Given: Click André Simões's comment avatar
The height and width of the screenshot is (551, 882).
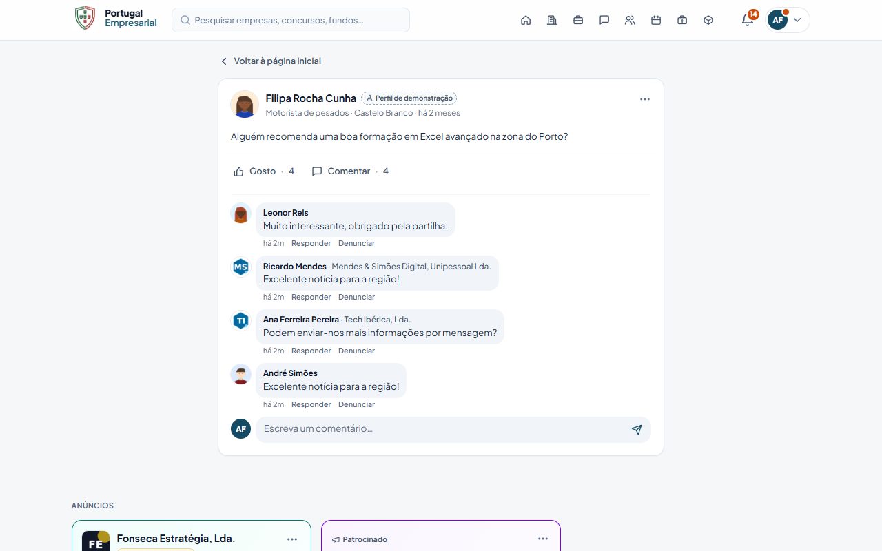Looking at the screenshot, I should click(x=240, y=375).
